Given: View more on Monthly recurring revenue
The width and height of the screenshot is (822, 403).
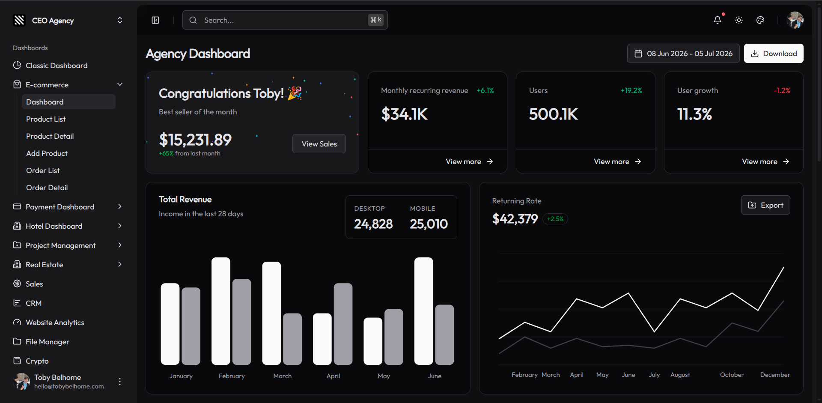Looking at the screenshot, I should [469, 161].
